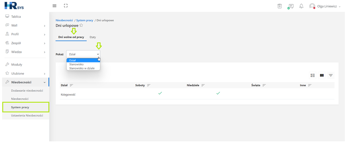Image resolution: width=347 pixels, height=144 pixels.
Task: Click the Wall chat icon in sidebar
Action: tap(7, 25)
